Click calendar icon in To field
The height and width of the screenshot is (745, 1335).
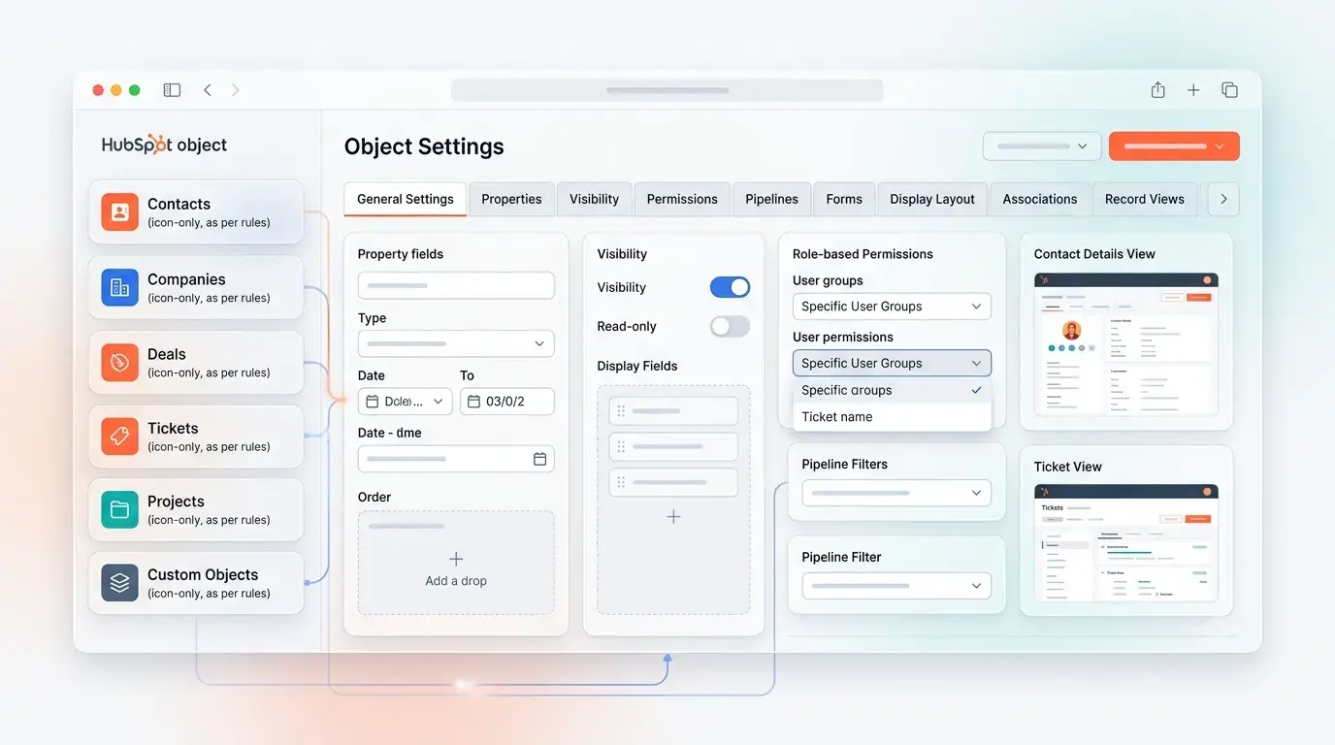coord(473,401)
